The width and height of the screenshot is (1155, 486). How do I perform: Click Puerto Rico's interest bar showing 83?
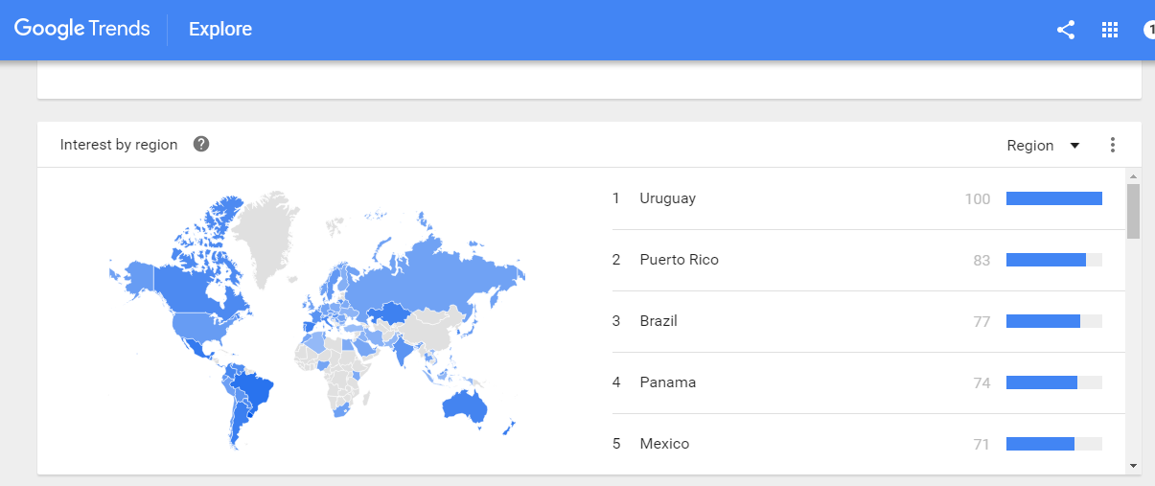1053,260
